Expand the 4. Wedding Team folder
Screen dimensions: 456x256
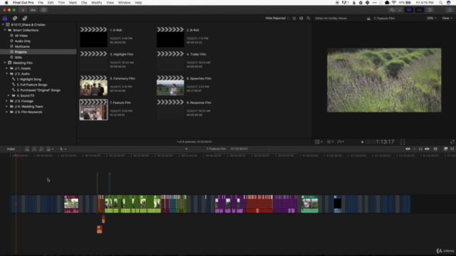(x=6, y=107)
